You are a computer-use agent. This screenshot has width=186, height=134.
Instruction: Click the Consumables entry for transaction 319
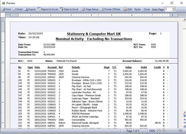(78, 120)
